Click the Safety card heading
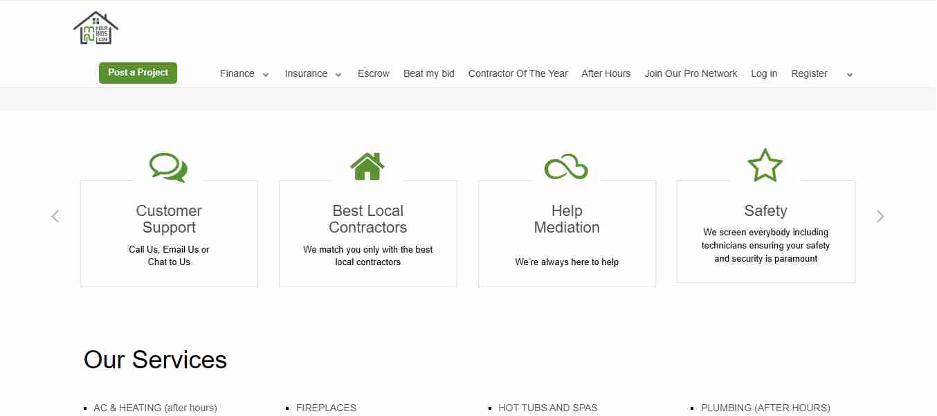 pos(765,210)
